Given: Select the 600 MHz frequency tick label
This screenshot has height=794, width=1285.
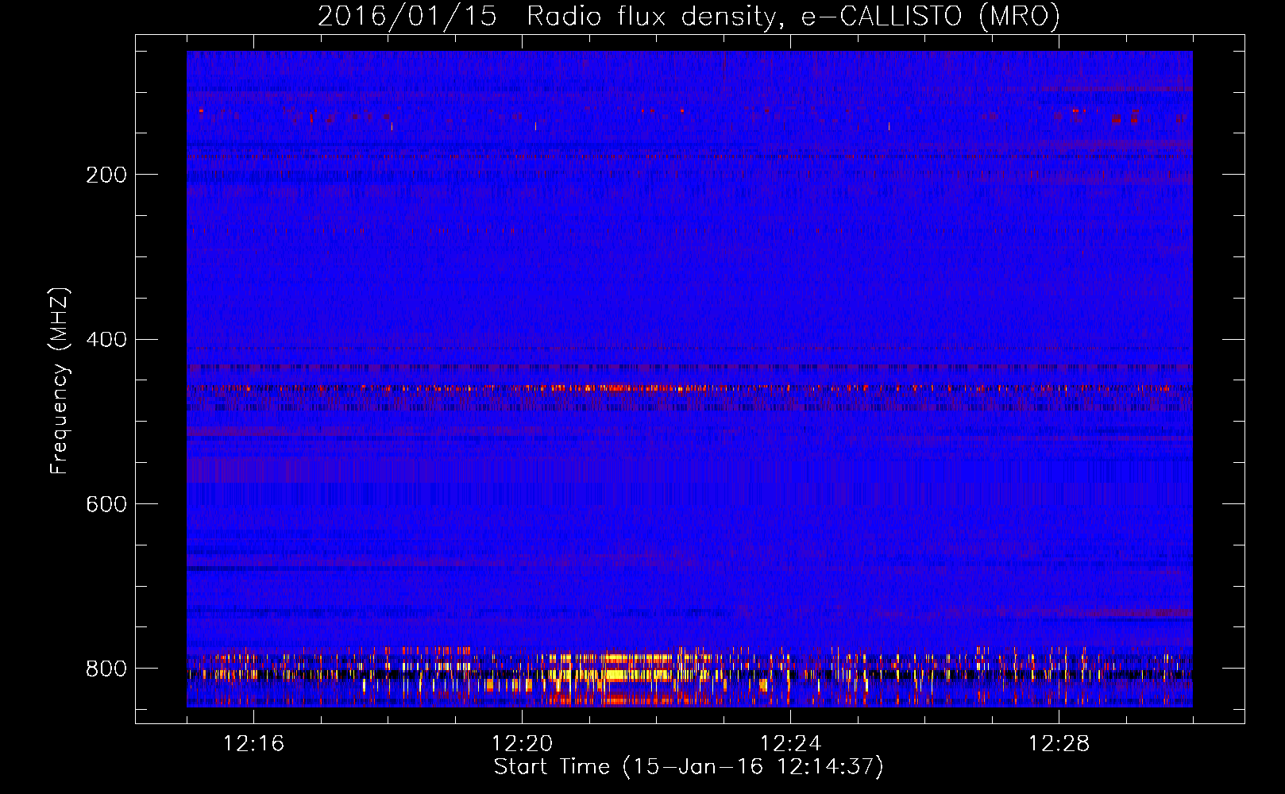Looking at the screenshot, I should click(106, 505).
